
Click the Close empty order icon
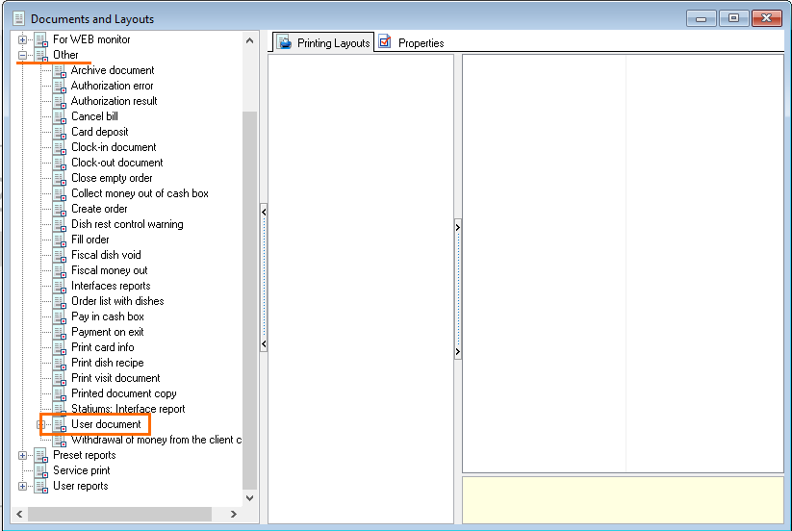tap(60, 179)
